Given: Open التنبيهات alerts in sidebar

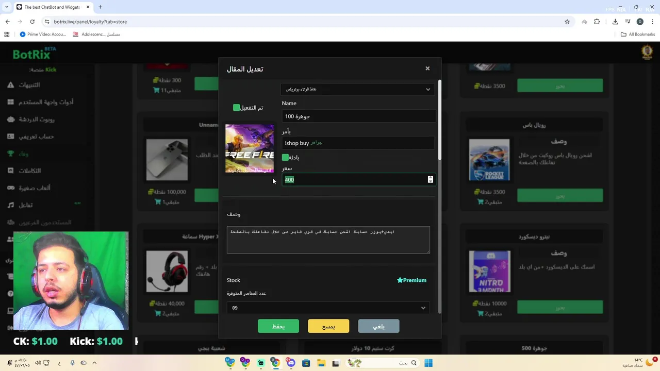Looking at the screenshot, I should 29,85.
